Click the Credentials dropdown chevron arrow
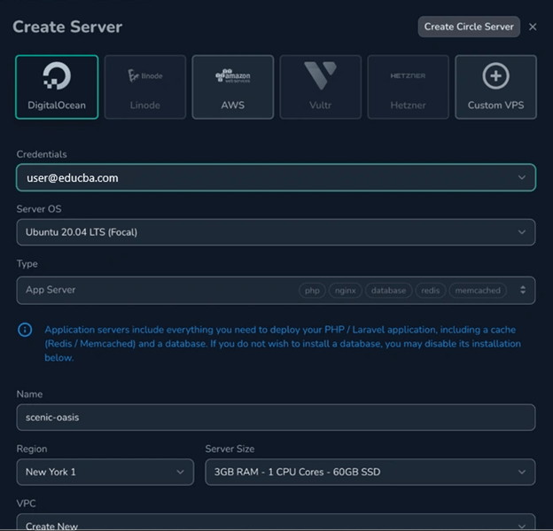Image resolution: width=553 pixels, height=531 pixels. point(522,177)
